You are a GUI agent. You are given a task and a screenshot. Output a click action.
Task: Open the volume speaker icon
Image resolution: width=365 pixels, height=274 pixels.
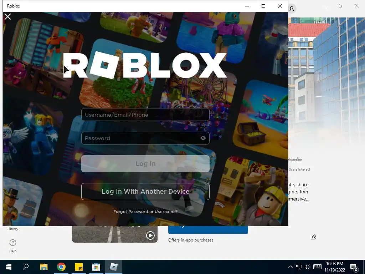pos(307,267)
